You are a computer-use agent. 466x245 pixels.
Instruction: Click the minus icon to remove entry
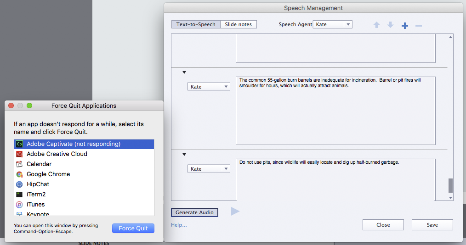coord(419,26)
